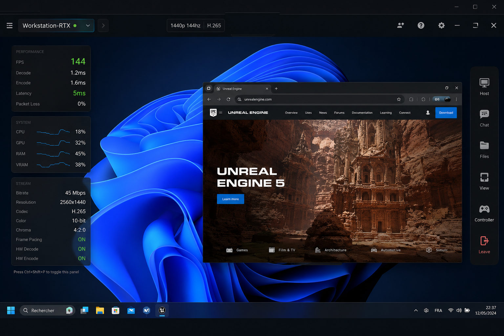Click the Rechercher taskbar search box
Viewport: 504px width, 336px height.
[x=48, y=310]
